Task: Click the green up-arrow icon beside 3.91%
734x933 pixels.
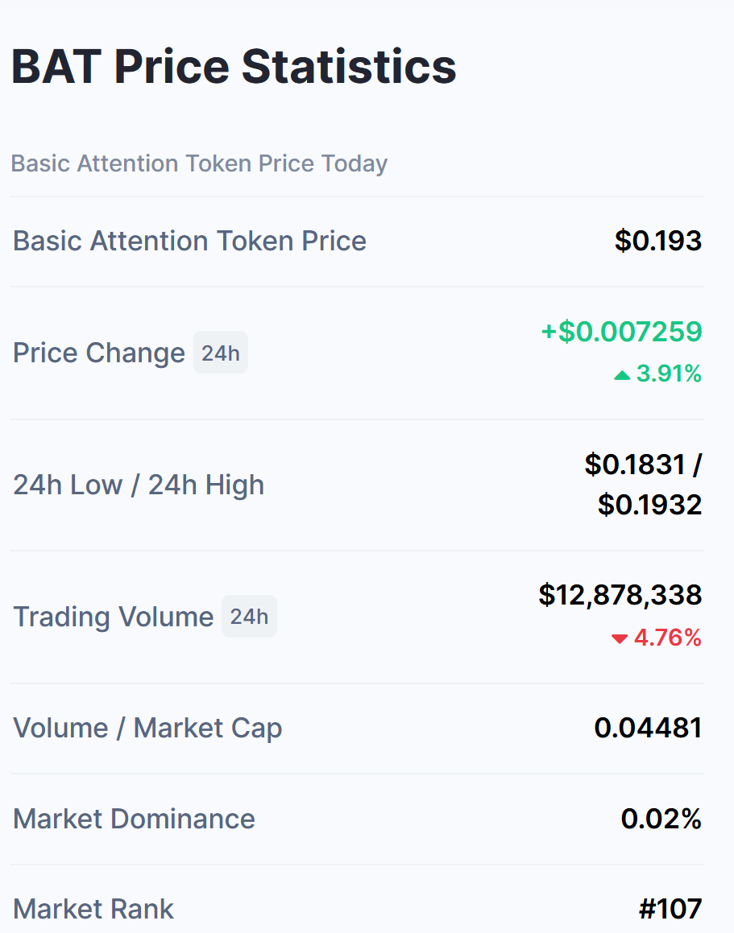Action: pyautogui.click(x=622, y=375)
